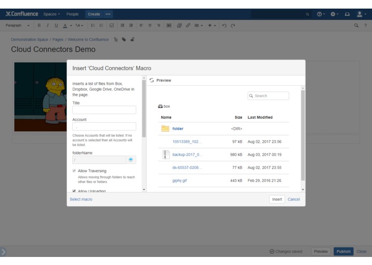Open the table dropdown
Viewport: 372px width, 265px height.
[199, 25]
